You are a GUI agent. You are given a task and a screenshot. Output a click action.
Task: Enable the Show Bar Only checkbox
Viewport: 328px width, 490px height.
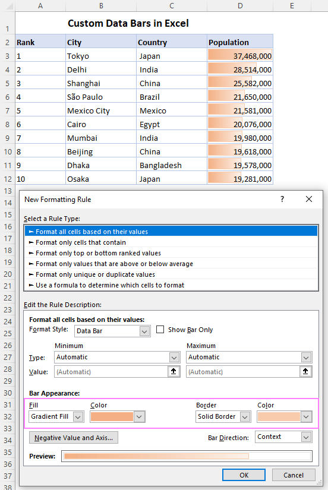tap(160, 330)
